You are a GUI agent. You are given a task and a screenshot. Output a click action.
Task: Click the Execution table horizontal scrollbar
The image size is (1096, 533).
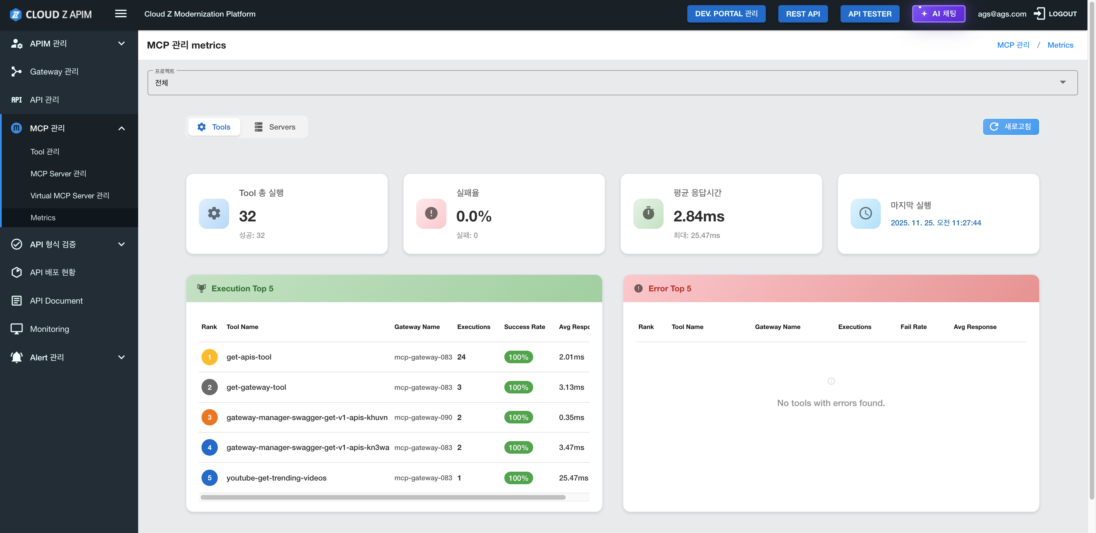[x=383, y=497]
